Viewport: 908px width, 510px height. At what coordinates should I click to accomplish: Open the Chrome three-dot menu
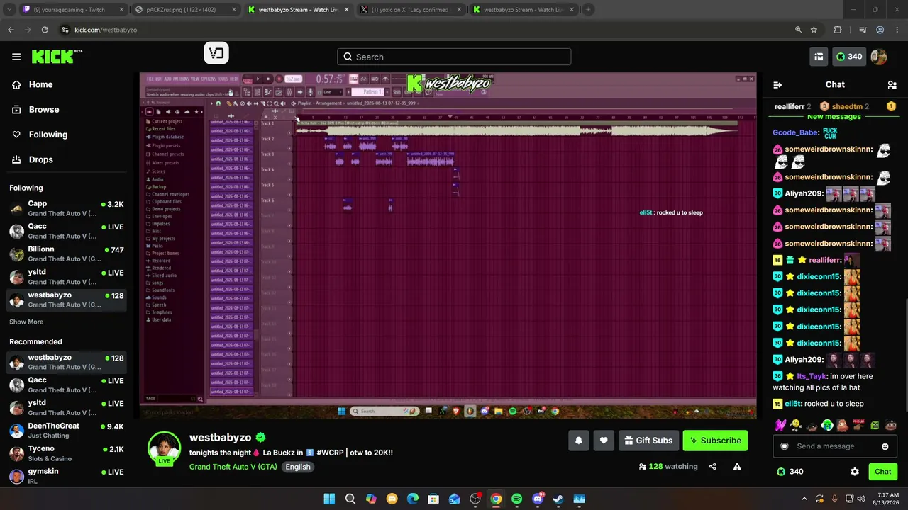pos(897,30)
